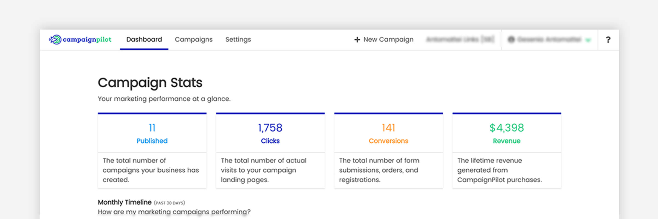Click the user avatar icon
The width and height of the screenshot is (658, 219).
[511, 40]
